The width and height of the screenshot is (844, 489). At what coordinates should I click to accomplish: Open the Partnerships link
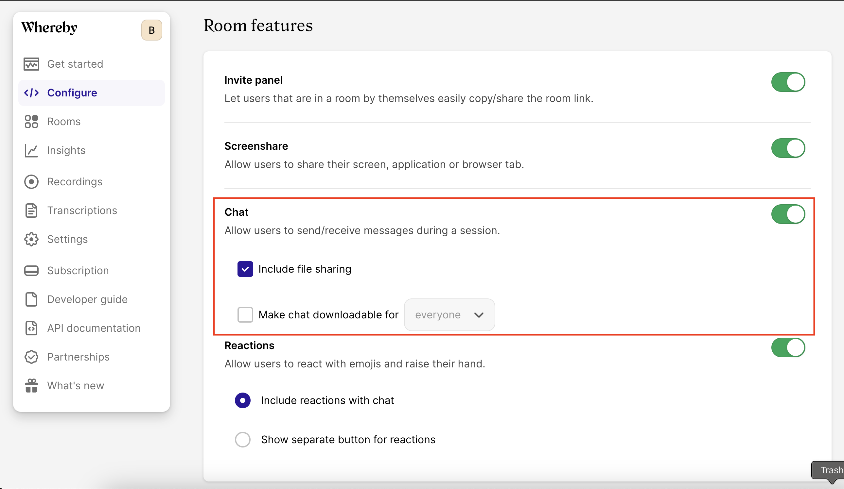pyautogui.click(x=78, y=357)
